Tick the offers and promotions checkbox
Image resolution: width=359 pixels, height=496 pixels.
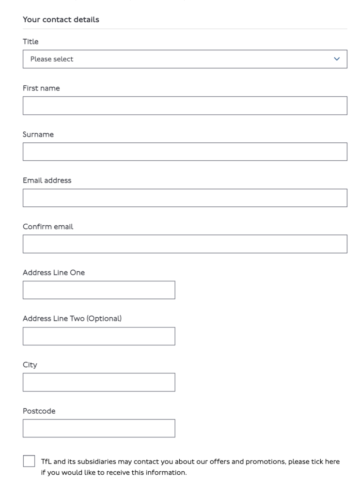(x=29, y=462)
